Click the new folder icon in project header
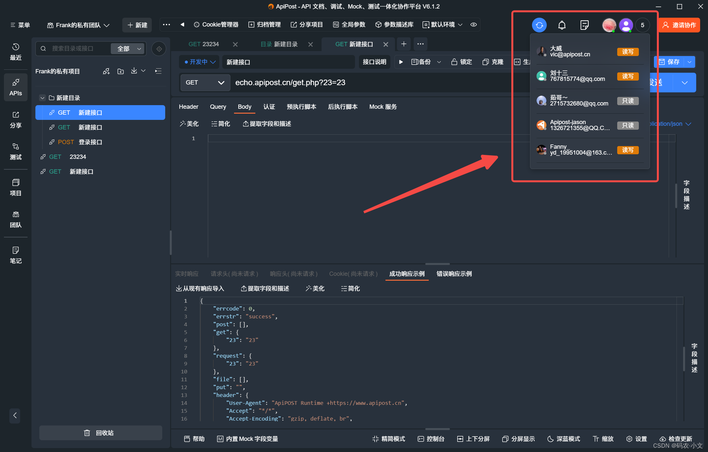This screenshot has height=452, width=708. click(121, 71)
